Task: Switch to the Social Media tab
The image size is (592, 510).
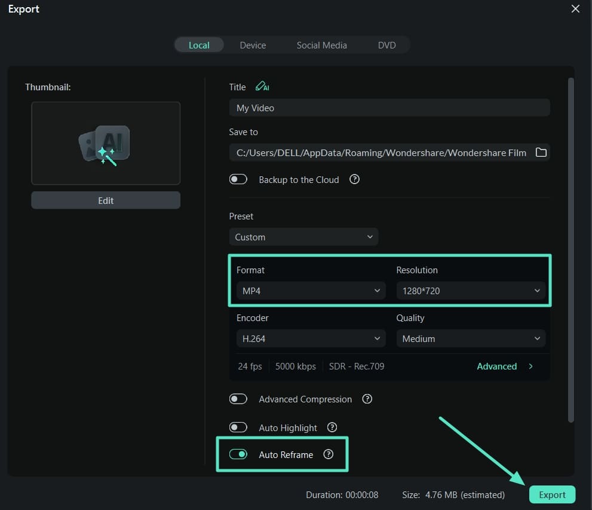Action: point(321,45)
